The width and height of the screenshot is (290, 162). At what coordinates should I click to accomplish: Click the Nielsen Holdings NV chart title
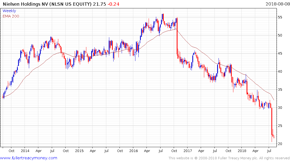click(47, 4)
